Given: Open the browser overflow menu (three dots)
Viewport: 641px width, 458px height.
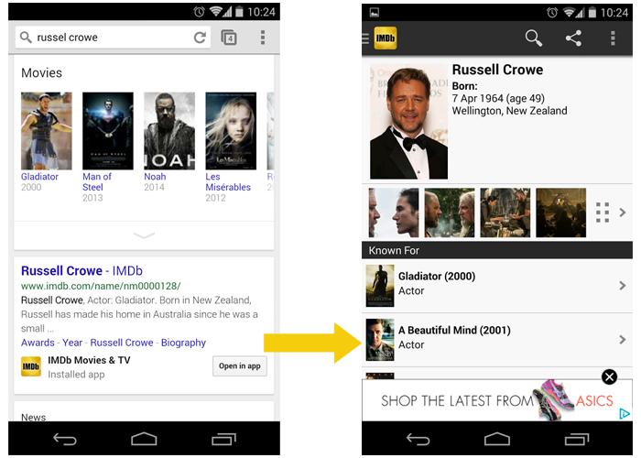Looking at the screenshot, I should point(263,38).
